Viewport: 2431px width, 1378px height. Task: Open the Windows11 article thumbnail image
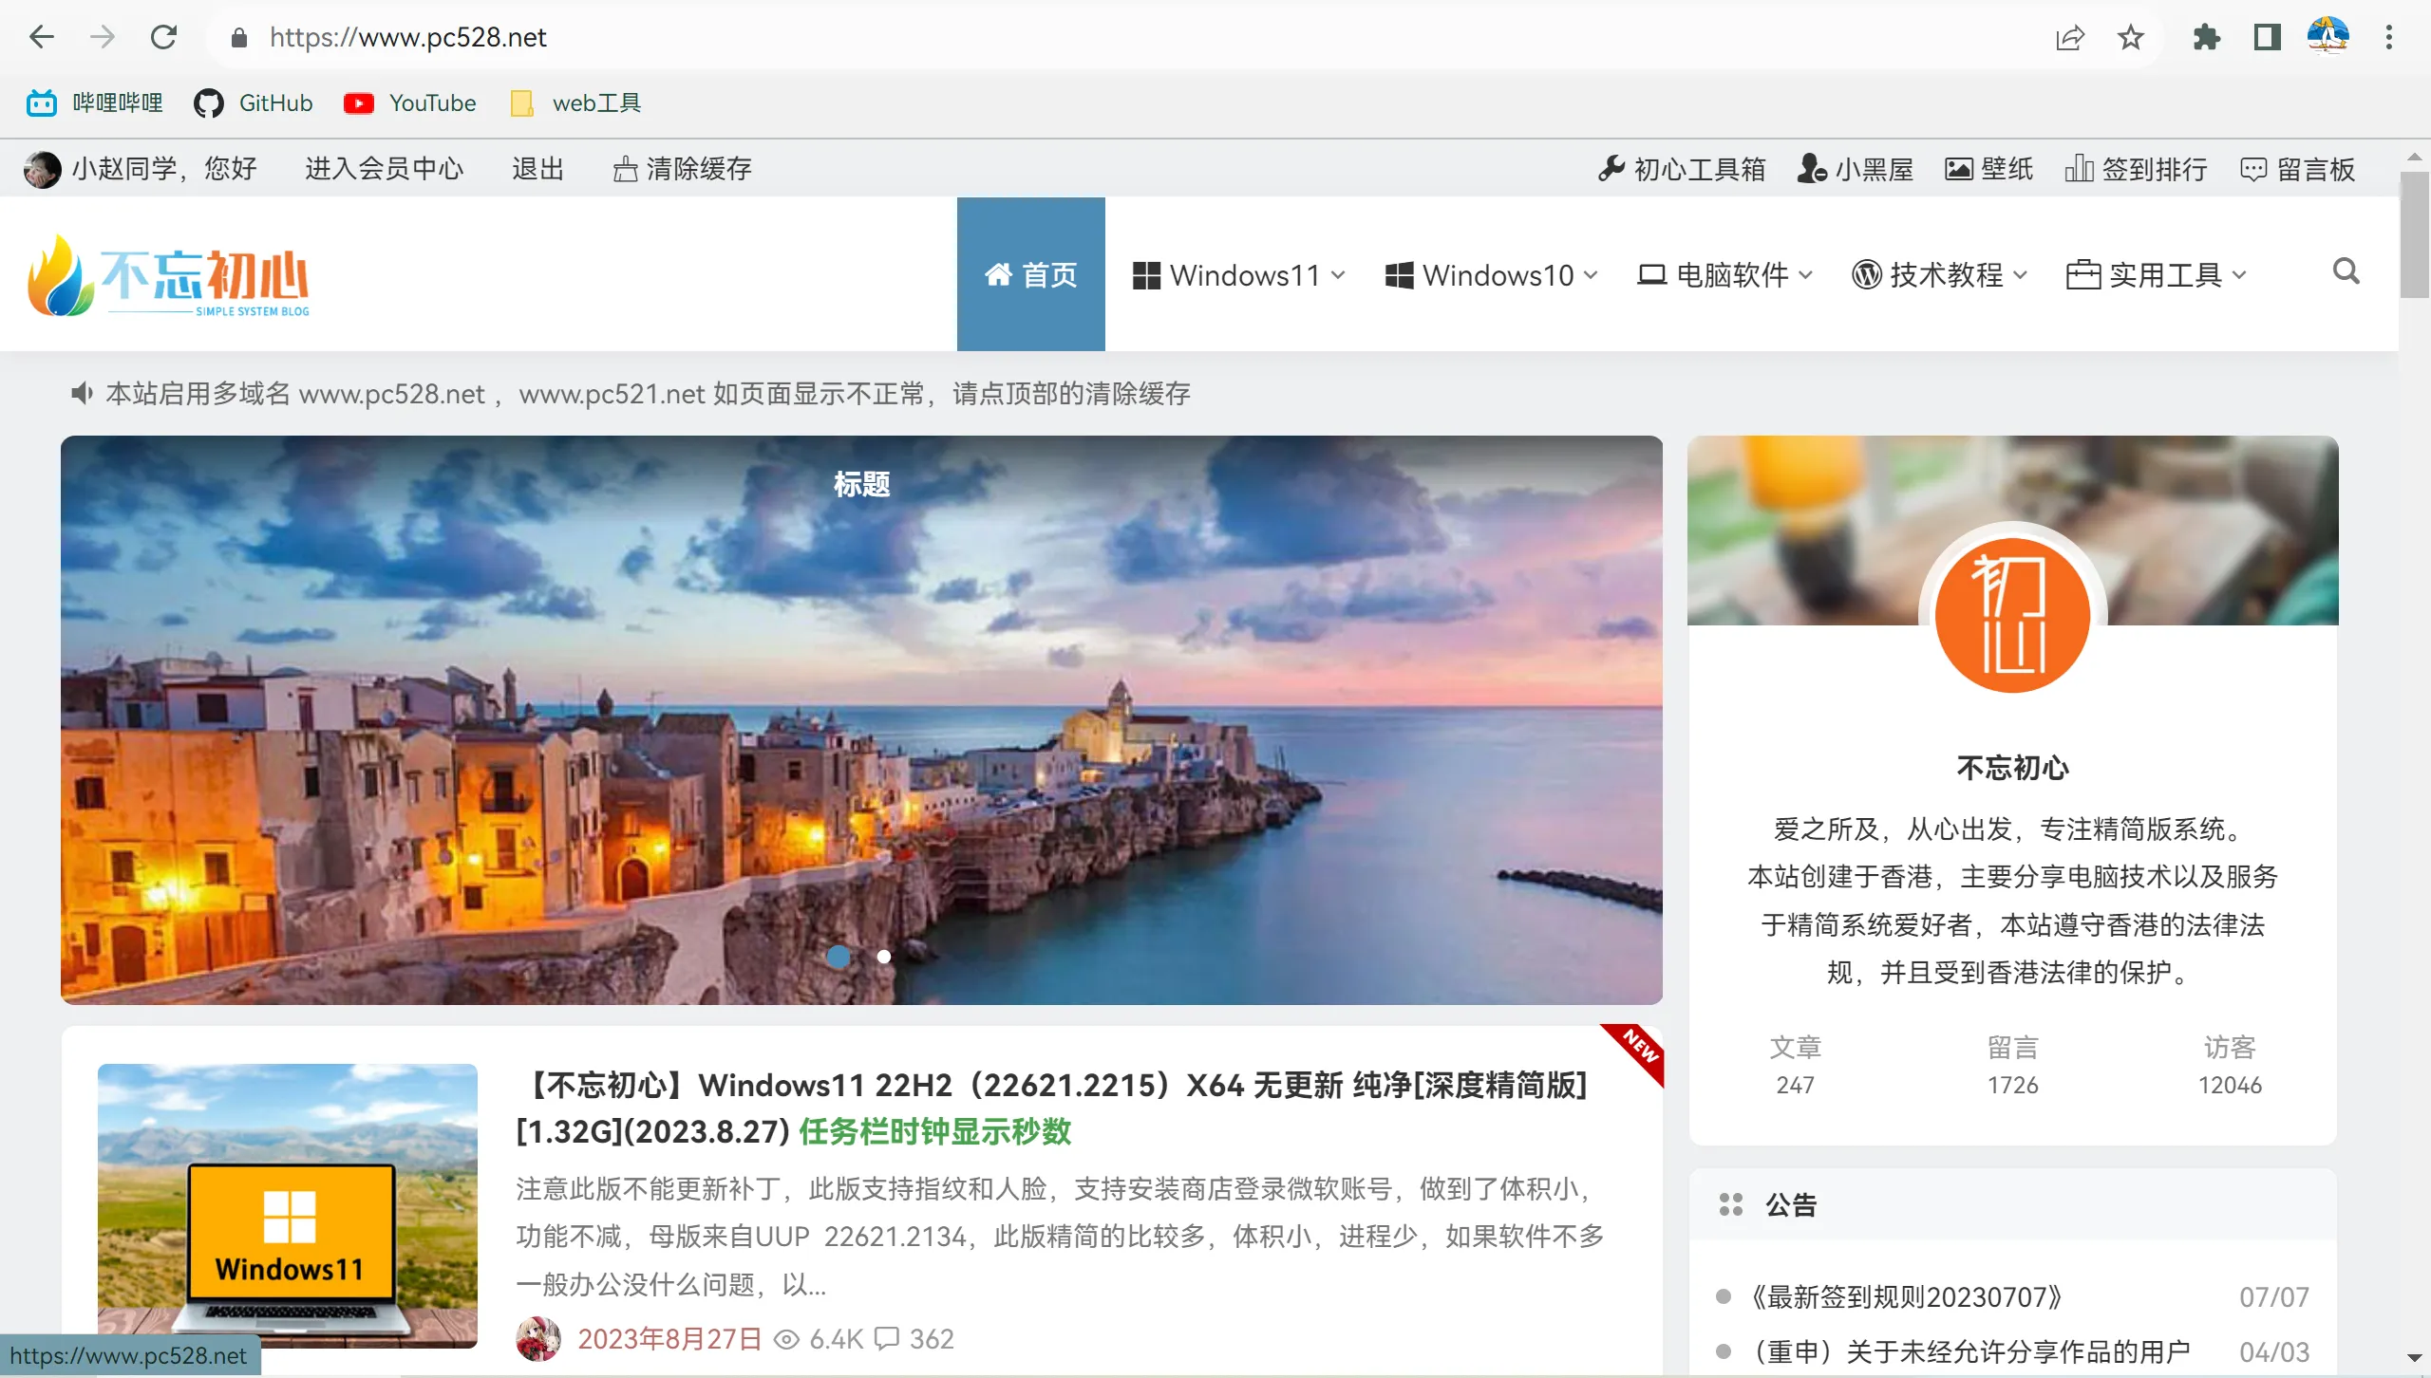[288, 1203]
